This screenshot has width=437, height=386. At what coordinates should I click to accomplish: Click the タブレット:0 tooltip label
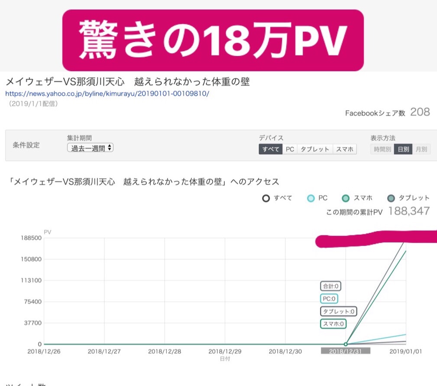tap(339, 311)
